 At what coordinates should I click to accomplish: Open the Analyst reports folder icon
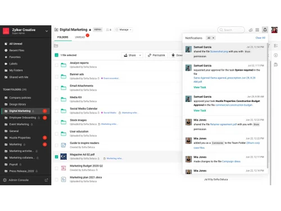64,65
